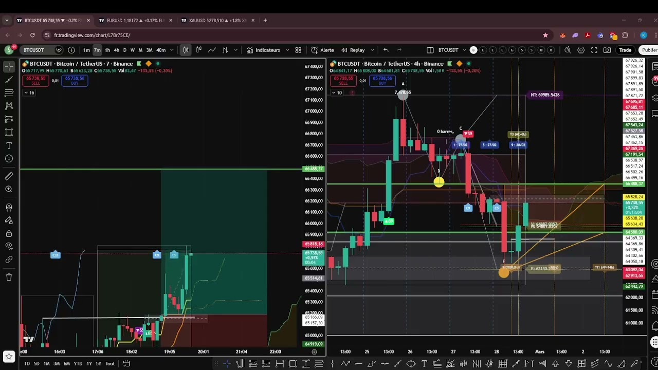Toggle stay-in-drawing-mode pencil lock
Viewport: 658px width, 370px height.
(9, 220)
